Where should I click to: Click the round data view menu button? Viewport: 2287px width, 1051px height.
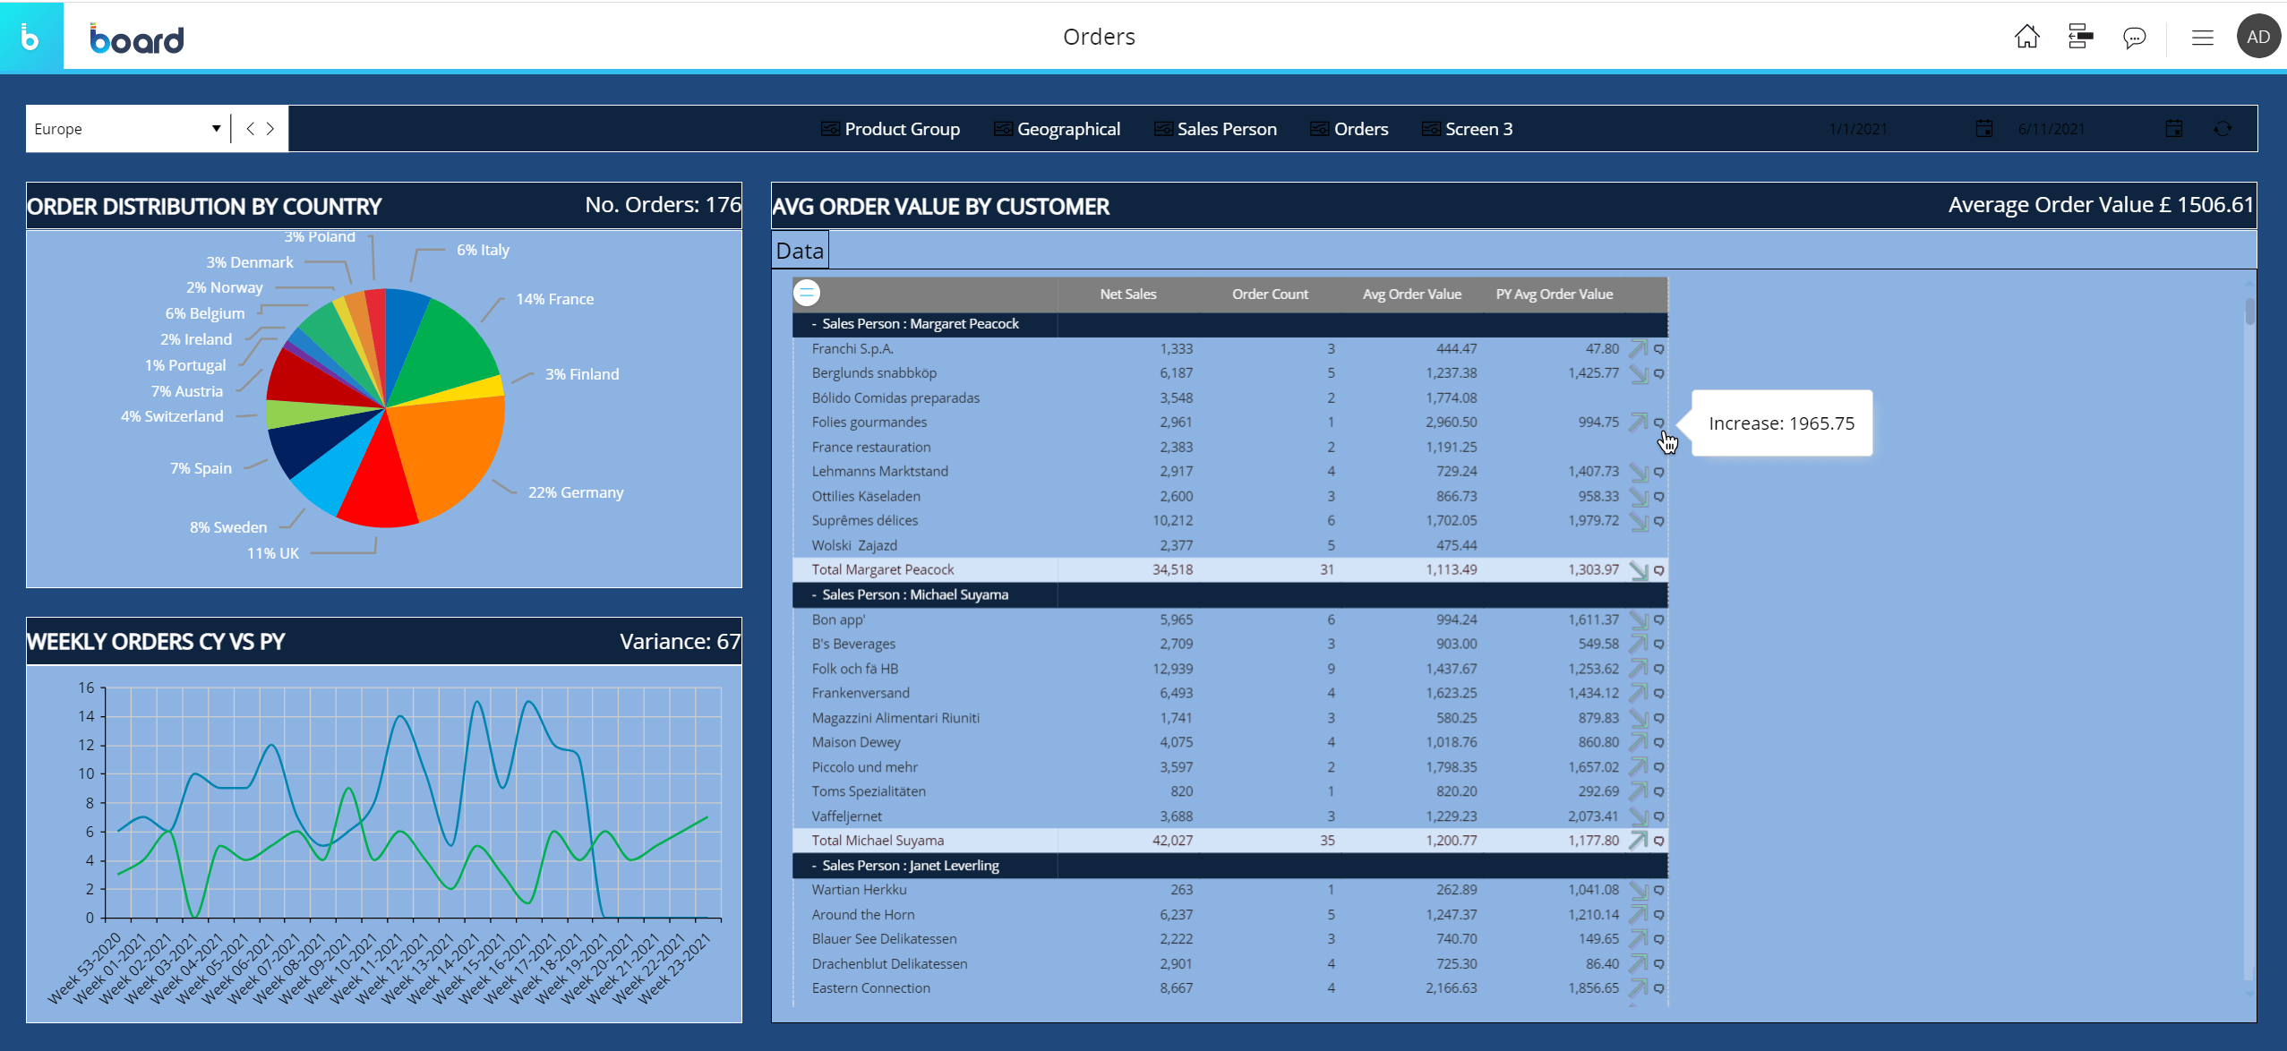point(806,293)
